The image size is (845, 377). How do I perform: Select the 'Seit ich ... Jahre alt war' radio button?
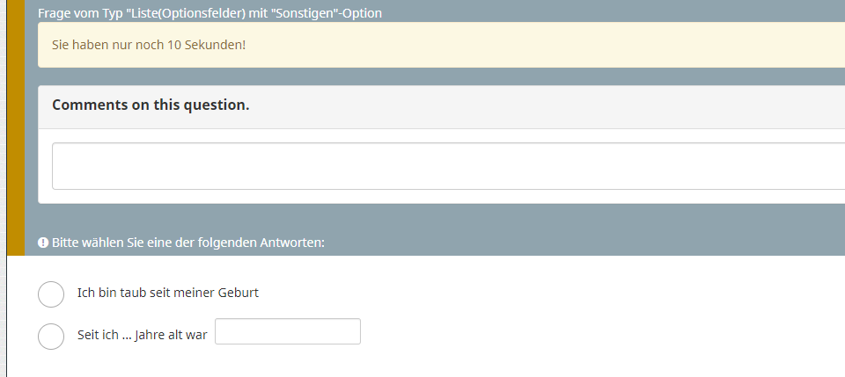click(51, 336)
